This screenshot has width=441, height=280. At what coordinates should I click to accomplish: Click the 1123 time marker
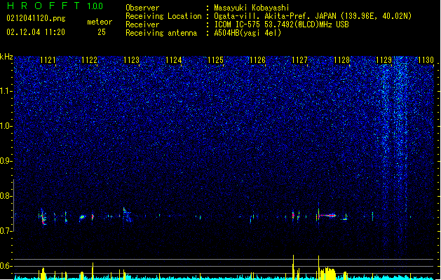[131, 60]
